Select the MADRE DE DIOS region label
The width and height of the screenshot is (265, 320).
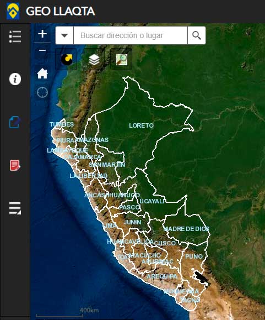[x=186, y=229]
